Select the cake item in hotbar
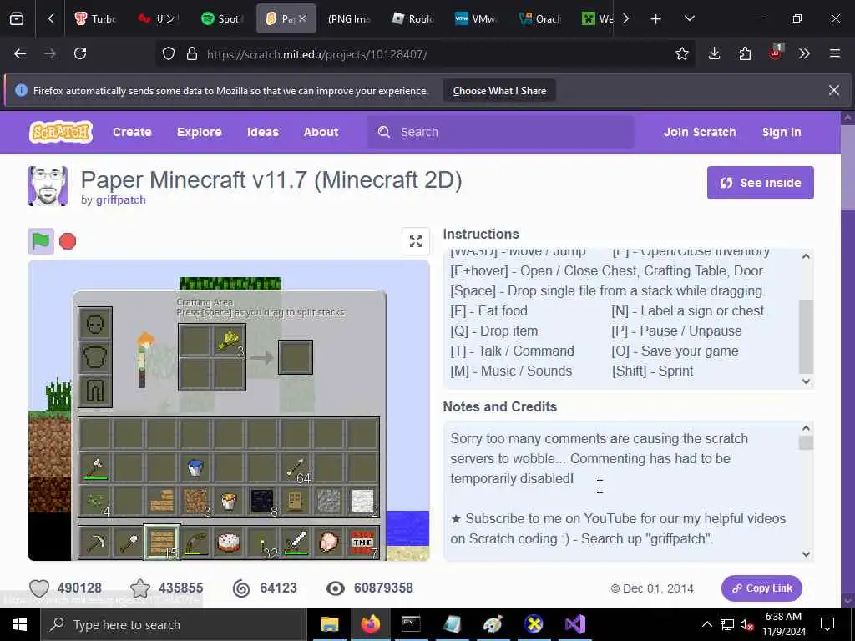Image resolution: width=855 pixels, height=641 pixels. [229, 543]
